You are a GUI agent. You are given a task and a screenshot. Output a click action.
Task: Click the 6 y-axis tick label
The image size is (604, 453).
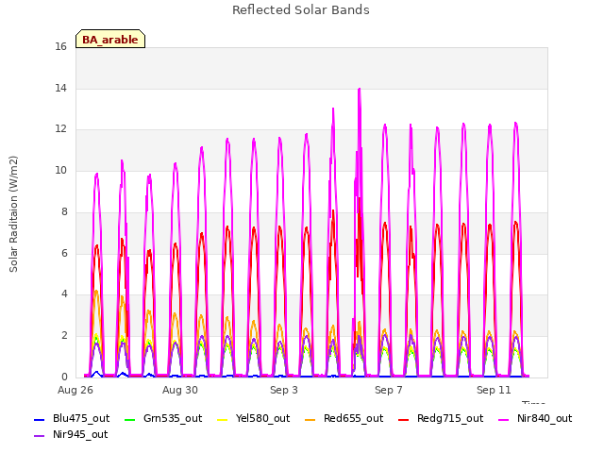click(64, 253)
